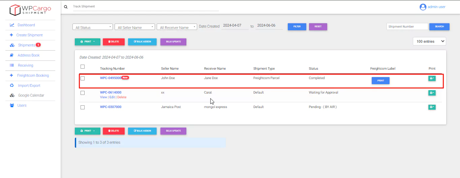Open print dropdown for WPC-0495000 row
Viewport: 460px width, 178px height.
pos(432,78)
